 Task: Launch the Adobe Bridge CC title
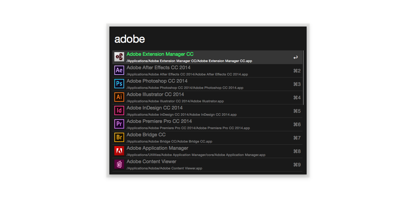pyautogui.click(x=146, y=135)
